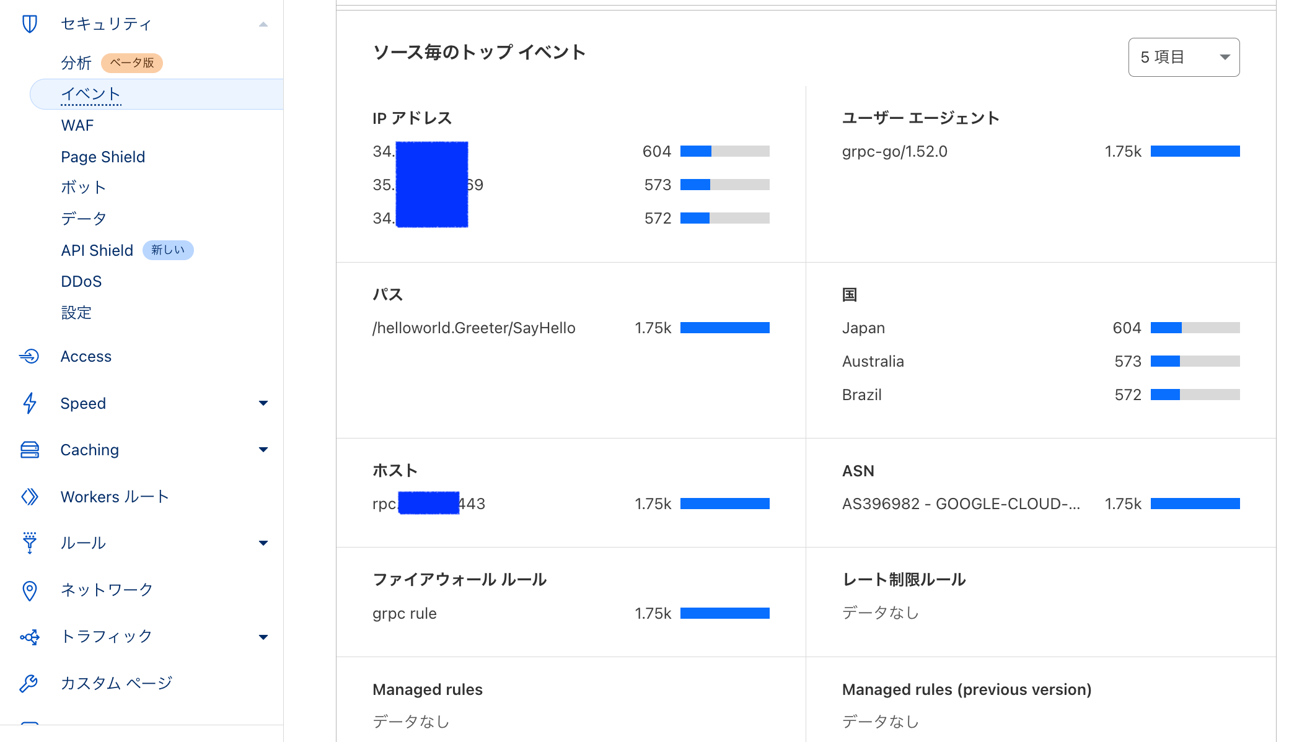Select the セキュリティ shield icon
The height and width of the screenshot is (742, 1289).
coord(29,24)
